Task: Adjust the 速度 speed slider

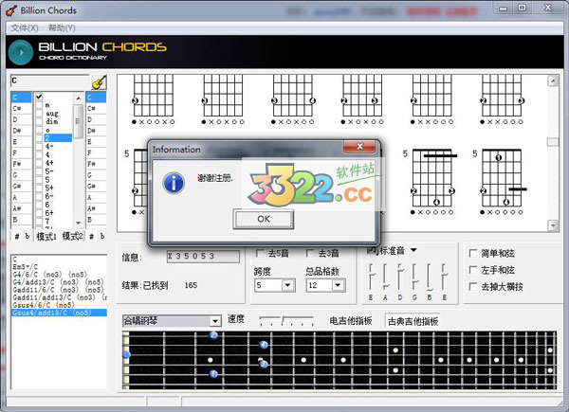Action: 285,321
